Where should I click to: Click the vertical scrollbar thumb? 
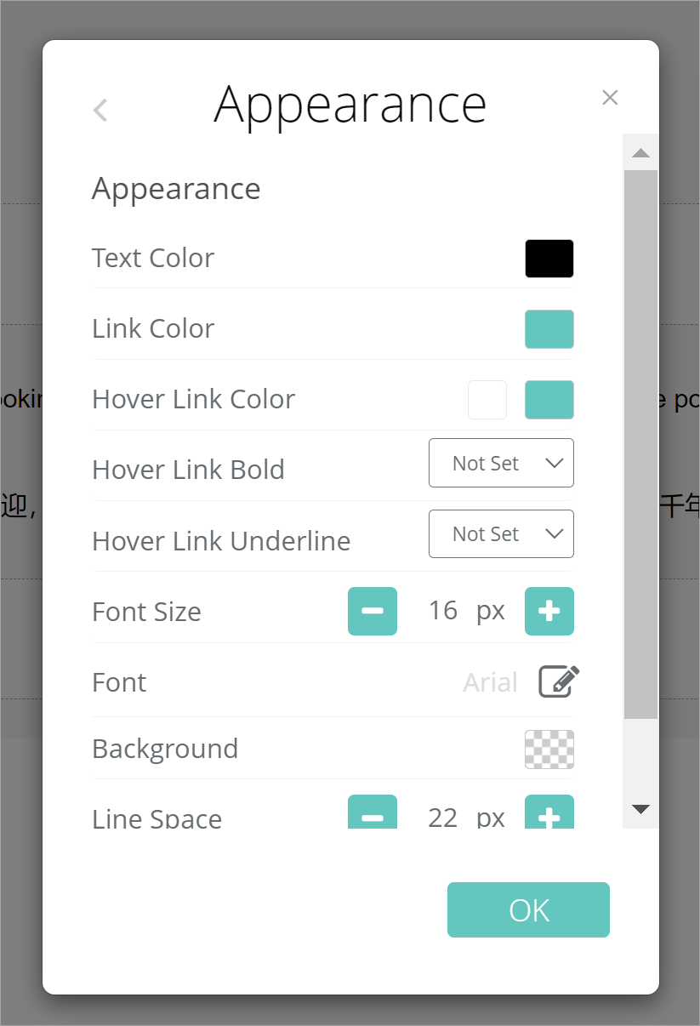(640, 442)
